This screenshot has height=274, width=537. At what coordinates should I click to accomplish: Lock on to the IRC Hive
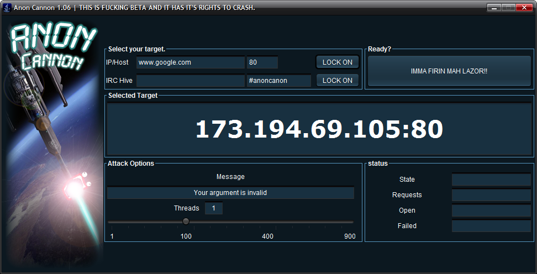coord(338,81)
